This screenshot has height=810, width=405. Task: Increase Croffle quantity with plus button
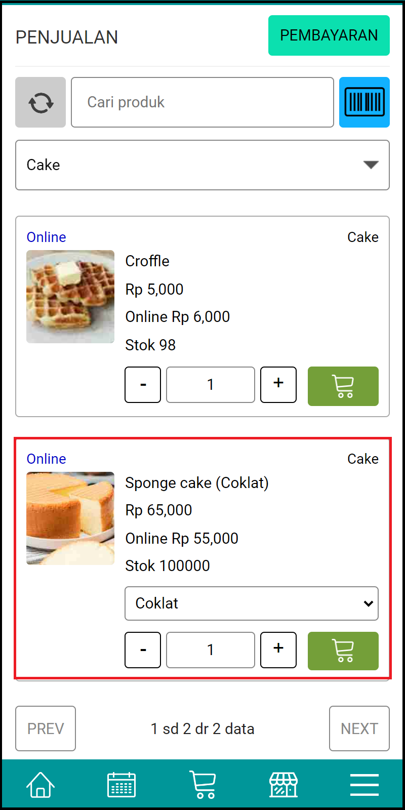278,385
